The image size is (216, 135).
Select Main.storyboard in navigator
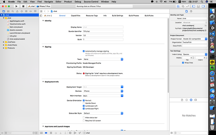tap(16, 27)
